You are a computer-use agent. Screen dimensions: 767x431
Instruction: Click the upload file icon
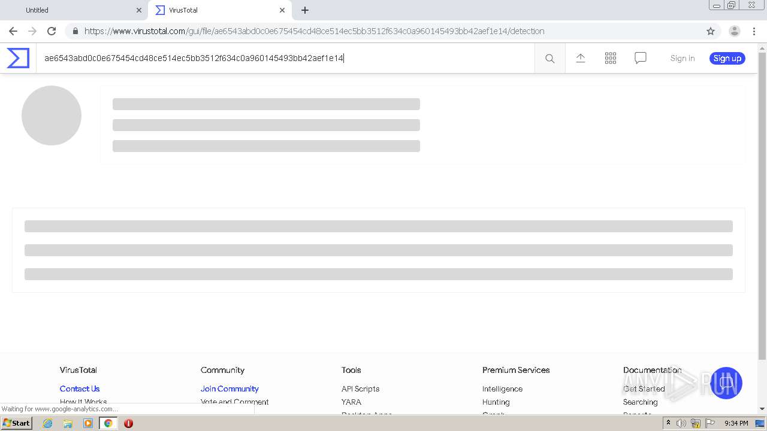pos(580,58)
